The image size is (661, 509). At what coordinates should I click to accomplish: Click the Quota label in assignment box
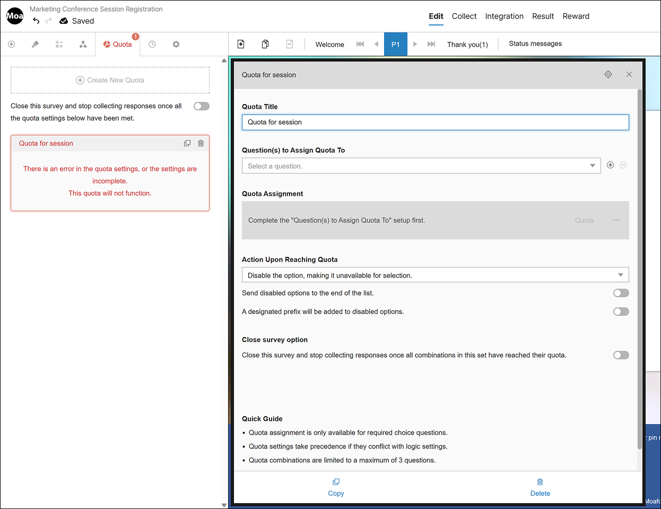(x=585, y=220)
